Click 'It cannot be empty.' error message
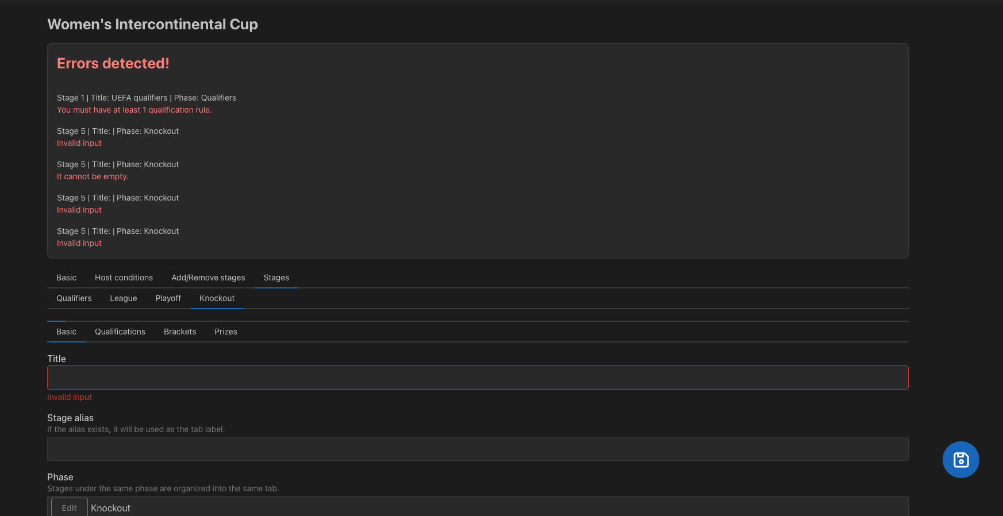 (92, 176)
